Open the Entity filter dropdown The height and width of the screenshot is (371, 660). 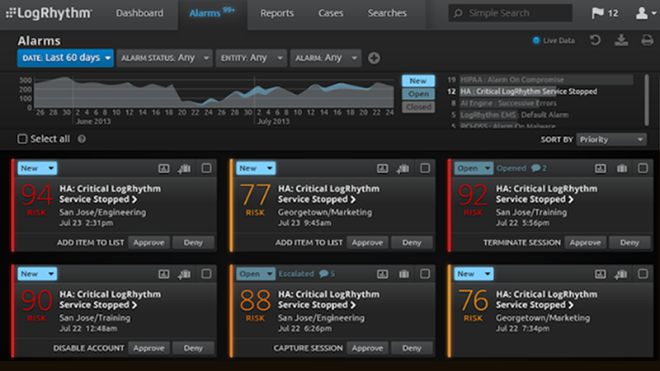click(252, 58)
